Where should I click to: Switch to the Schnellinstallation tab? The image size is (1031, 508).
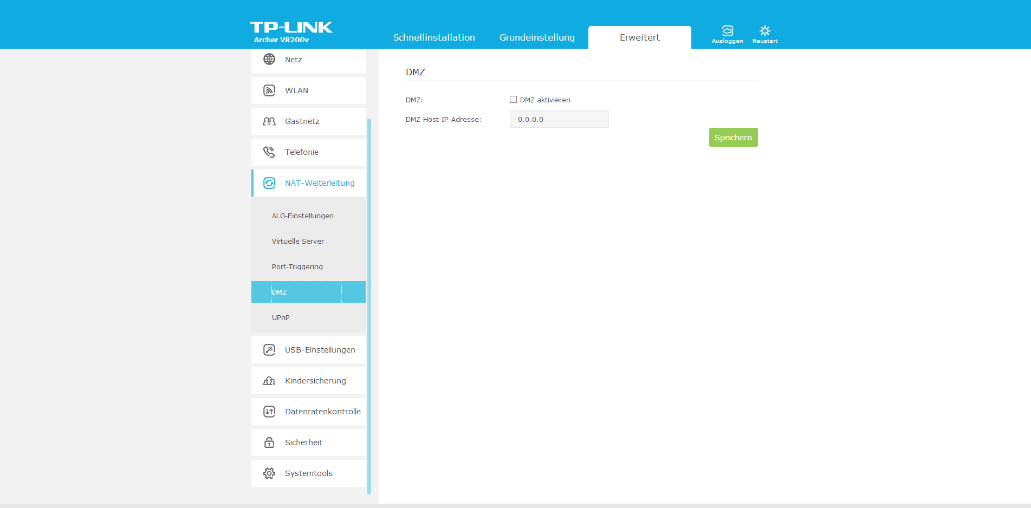click(x=434, y=37)
